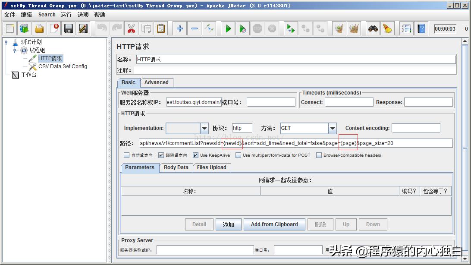Click the 添加 button to add a parameter
The width and height of the screenshot is (471, 265).
pos(228,224)
